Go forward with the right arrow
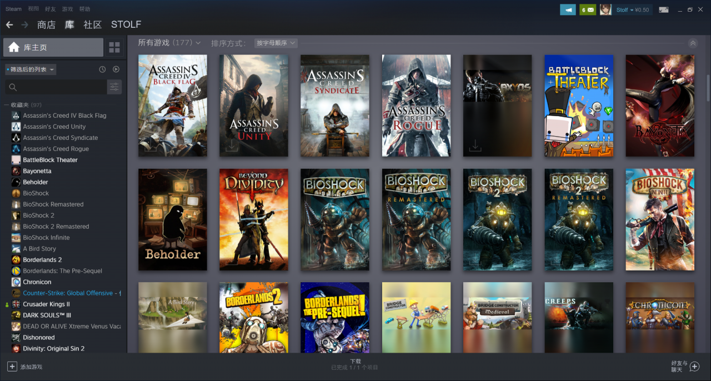711x381 pixels. 24,24
